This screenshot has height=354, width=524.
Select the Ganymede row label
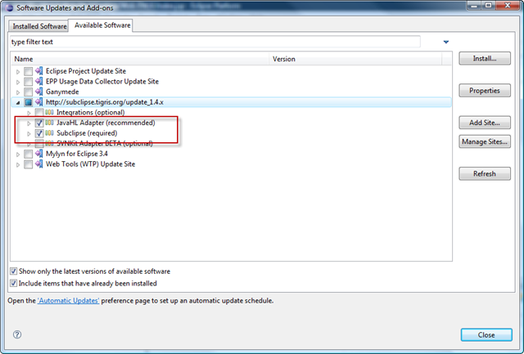coord(62,92)
